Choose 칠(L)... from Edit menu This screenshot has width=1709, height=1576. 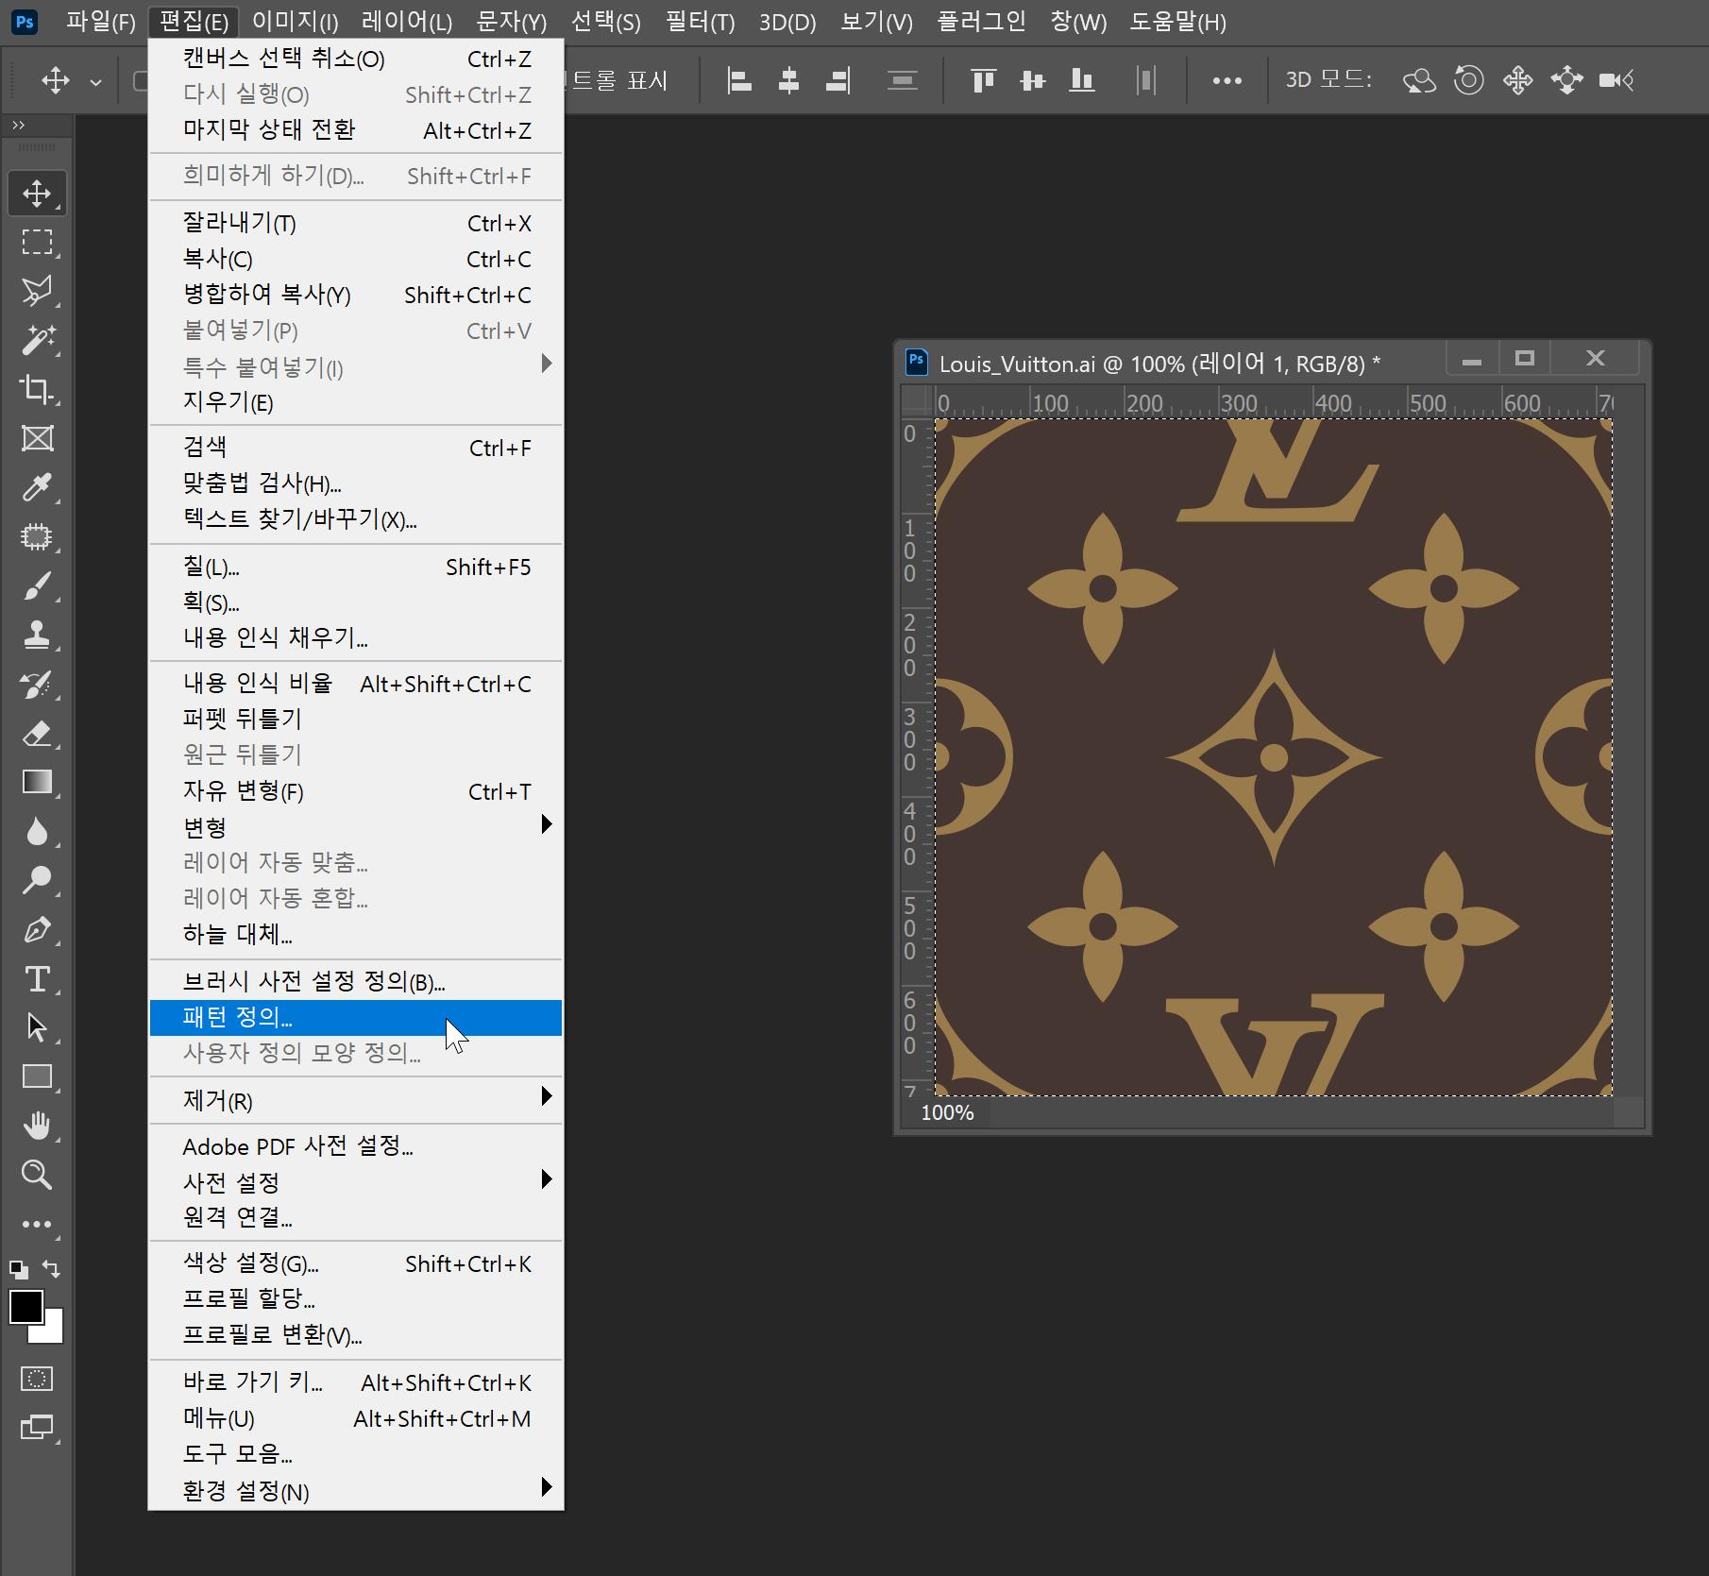[x=356, y=567]
